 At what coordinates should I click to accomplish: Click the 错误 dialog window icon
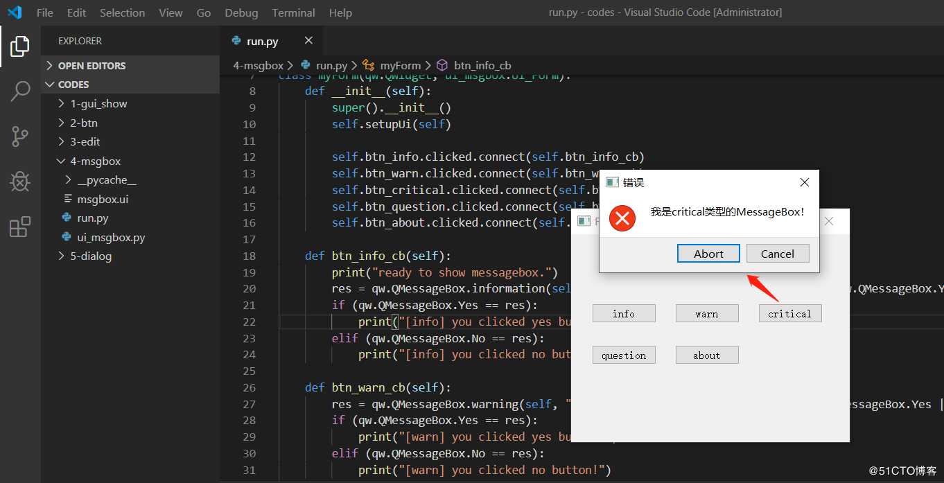611,182
